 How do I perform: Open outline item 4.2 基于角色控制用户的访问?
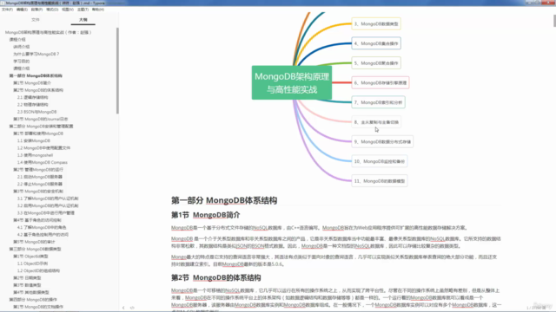click(x=43, y=235)
